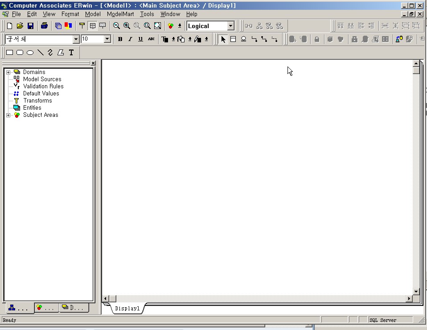Open the font size dropdown showing 10
This screenshot has height=330, width=427.
[107, 39]
